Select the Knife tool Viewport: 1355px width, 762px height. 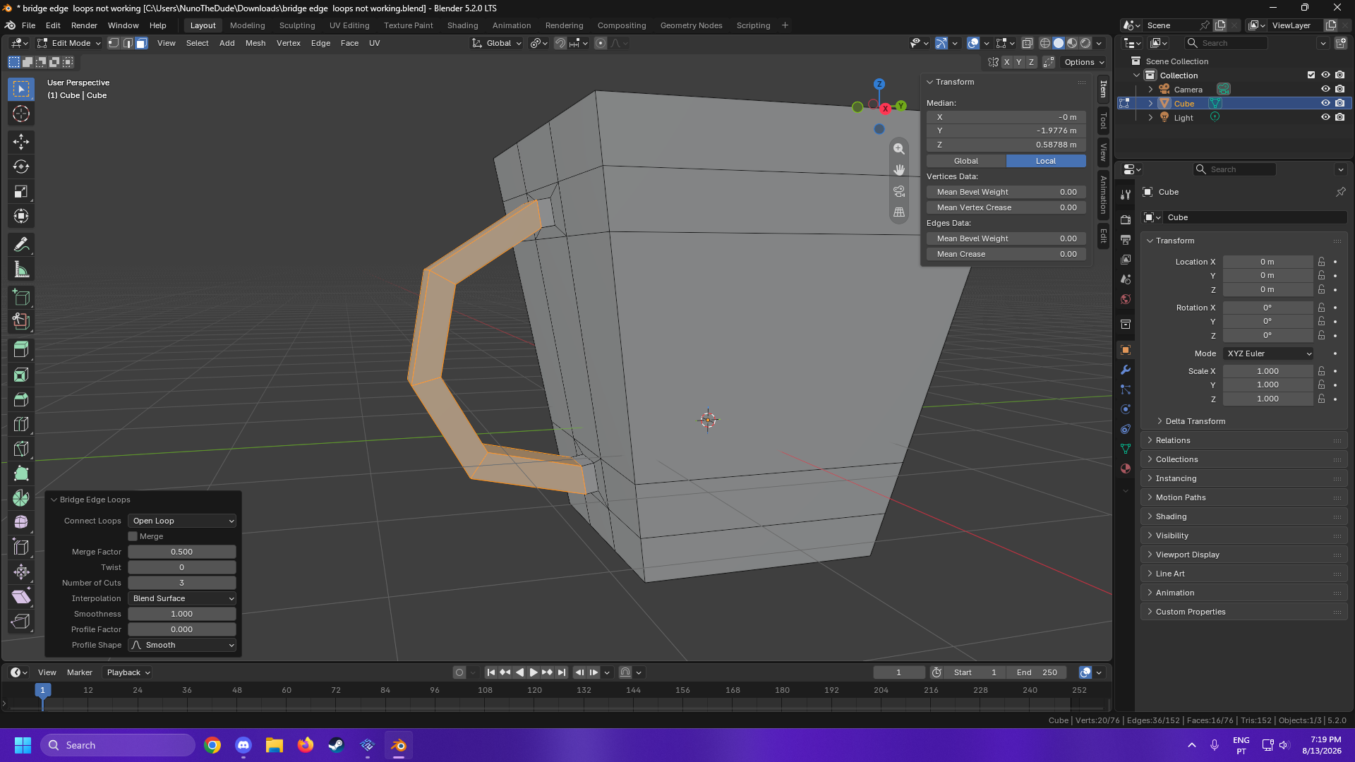(21, 449)
